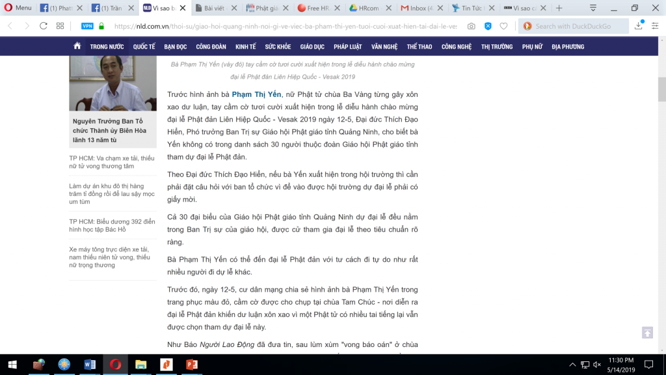Click the camera snapshot icon in address bar

[x=471, y=26]
